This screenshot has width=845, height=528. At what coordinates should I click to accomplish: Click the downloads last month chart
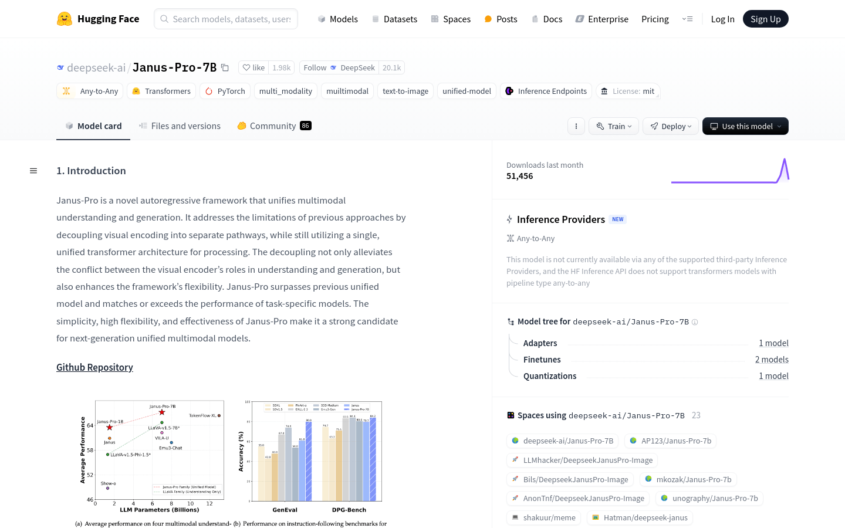[729, 171]
